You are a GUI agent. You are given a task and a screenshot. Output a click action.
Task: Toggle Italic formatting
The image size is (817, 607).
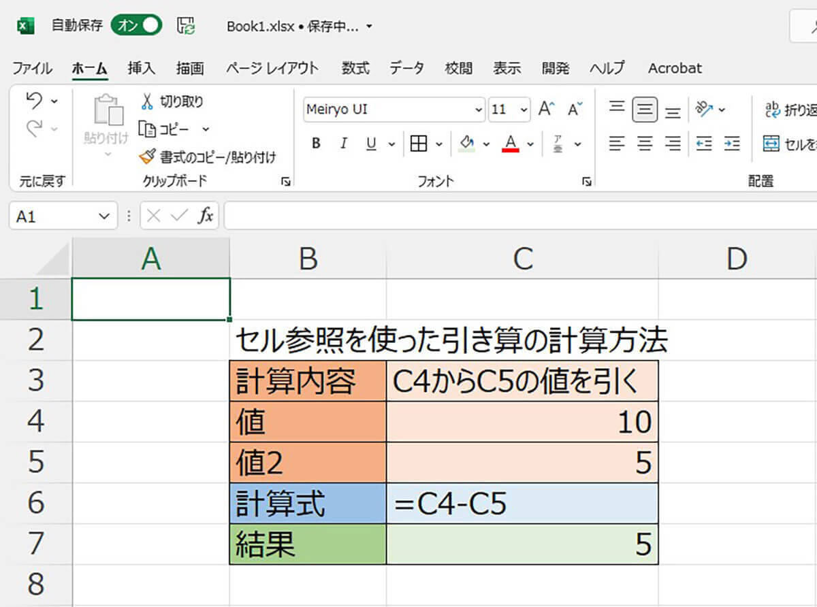pyautogui.click(x=344, y=144)
